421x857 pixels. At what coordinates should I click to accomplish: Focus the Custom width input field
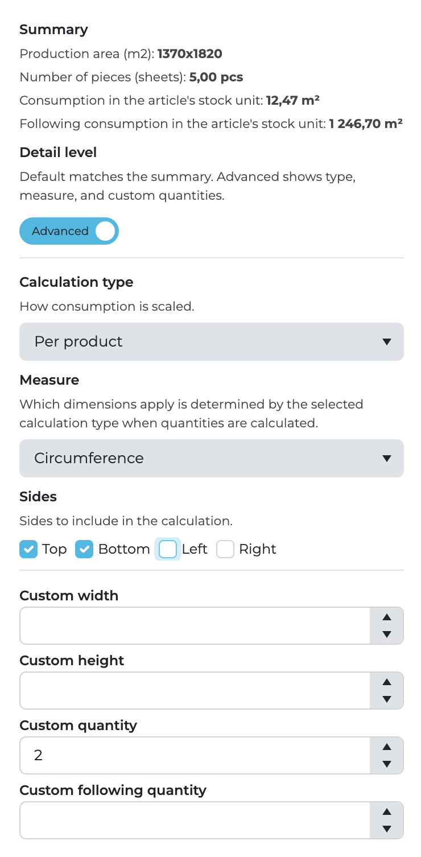(x=195, y=626)
